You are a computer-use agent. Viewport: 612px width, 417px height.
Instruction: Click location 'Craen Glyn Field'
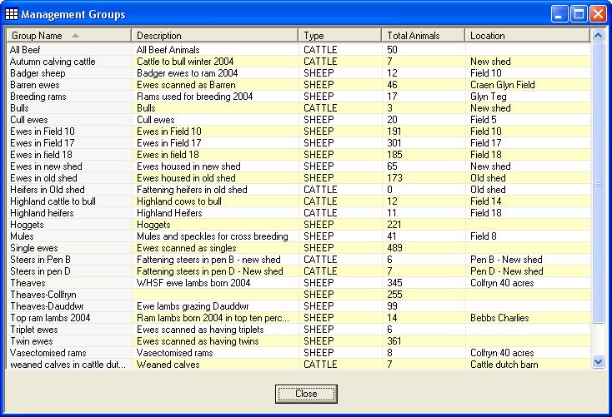click(x=502, y=85)
